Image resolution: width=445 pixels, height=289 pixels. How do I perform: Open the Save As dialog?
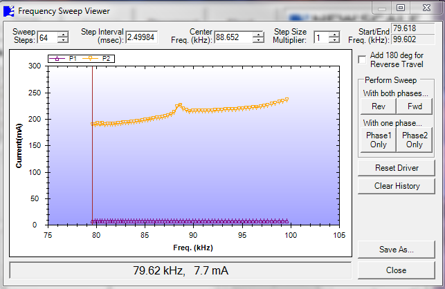tap(396, 250)
